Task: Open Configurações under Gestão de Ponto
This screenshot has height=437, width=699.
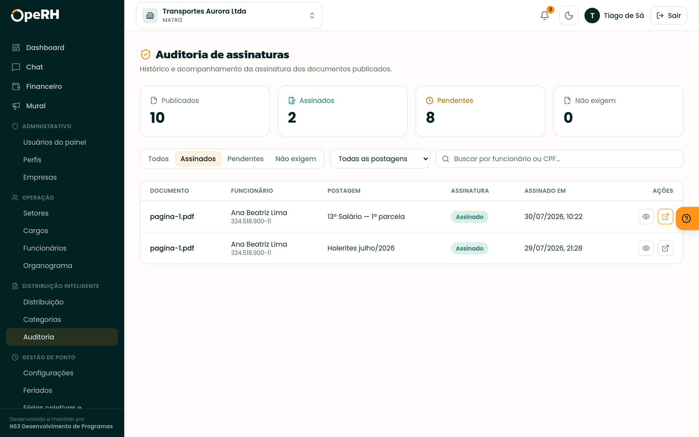Action: (x=62, y=373)
